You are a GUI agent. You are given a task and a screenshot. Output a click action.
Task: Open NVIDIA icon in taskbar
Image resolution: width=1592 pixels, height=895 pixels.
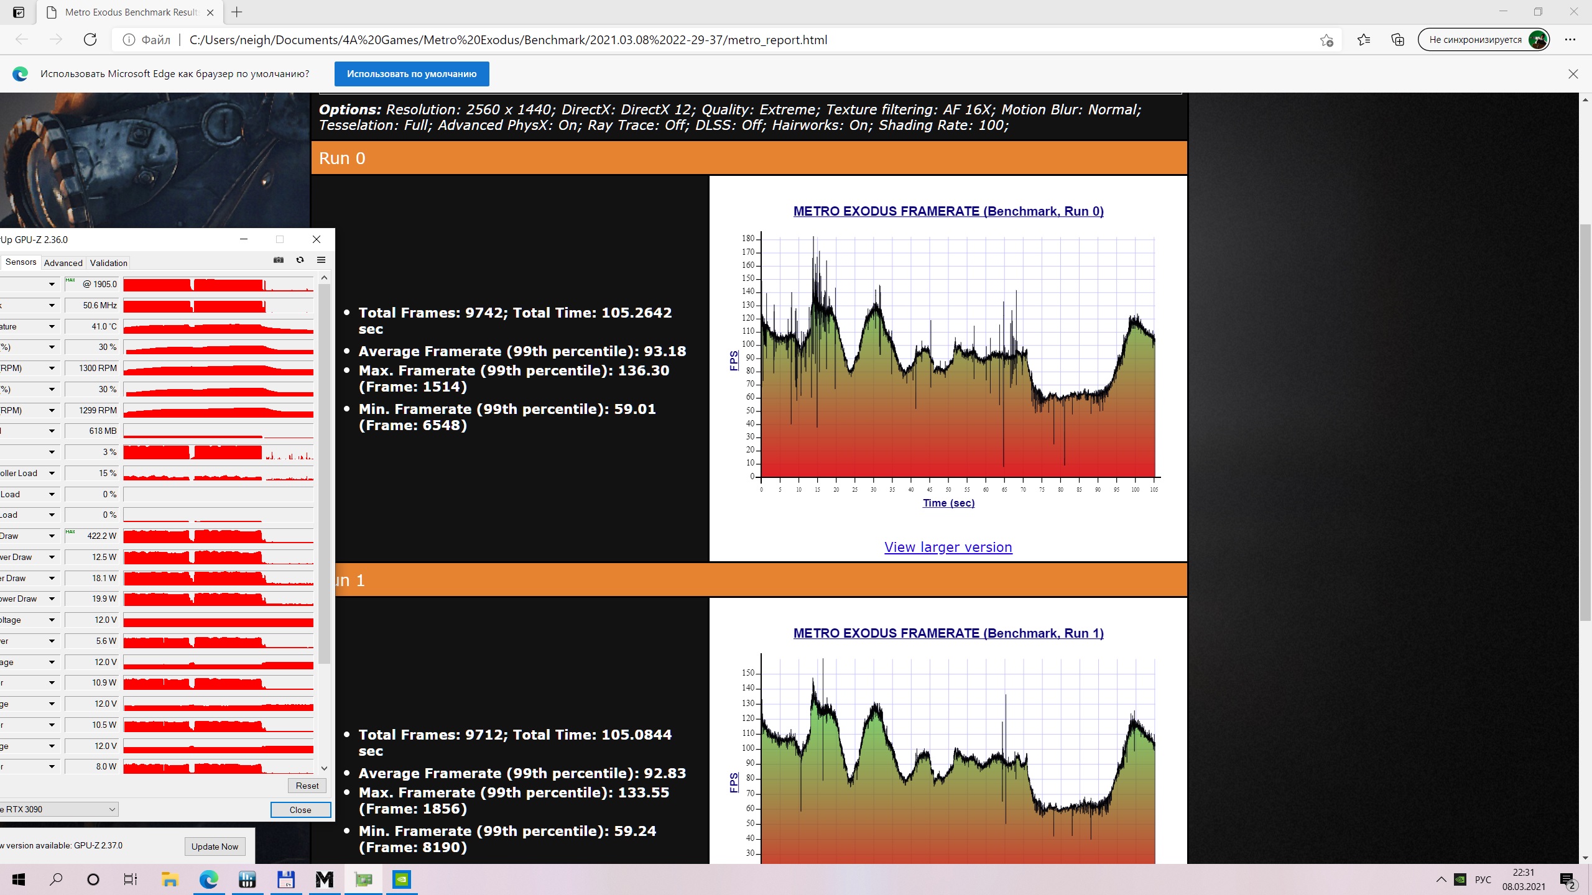coord(402,879)
